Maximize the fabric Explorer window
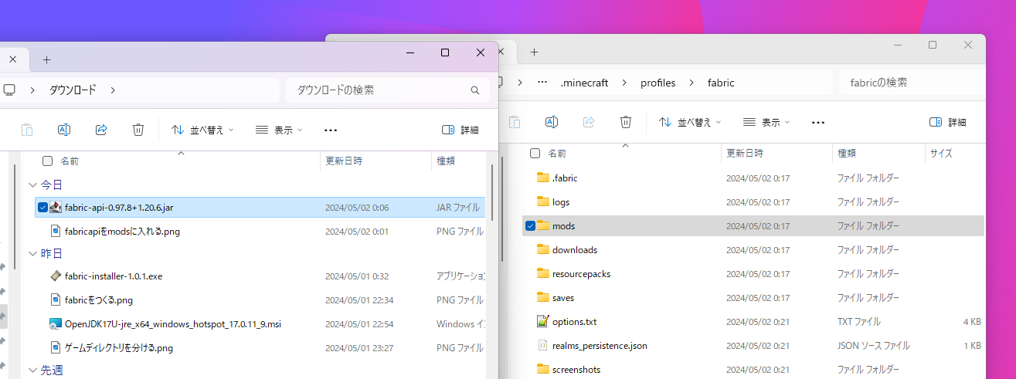 (x=933, y=46)
